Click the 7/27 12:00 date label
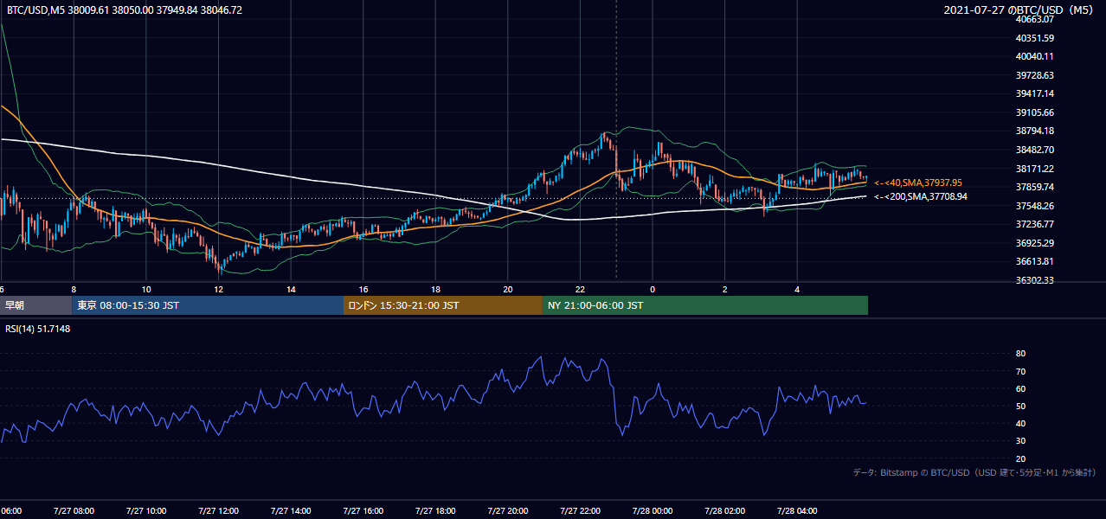The height and width of the screenshot is (519, 1106). [x=219, y=510]
